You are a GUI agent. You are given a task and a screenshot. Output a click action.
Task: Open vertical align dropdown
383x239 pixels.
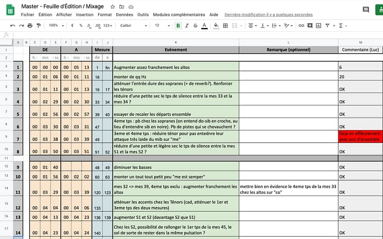(264, 26)
